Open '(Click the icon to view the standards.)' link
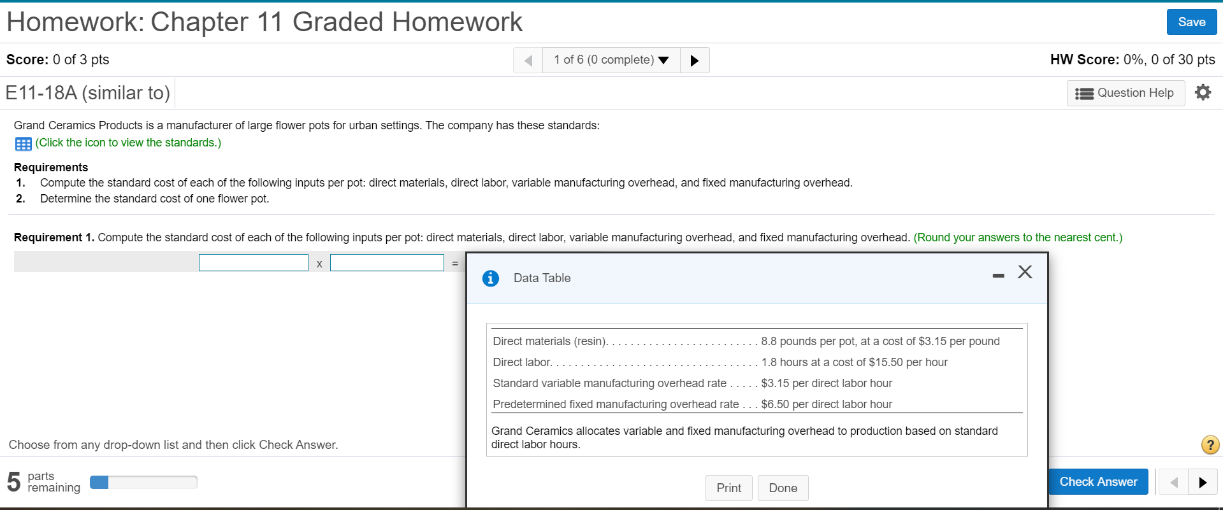This screenshot has width=1223, height=510. pyautogui.click(x=128, y=143)
